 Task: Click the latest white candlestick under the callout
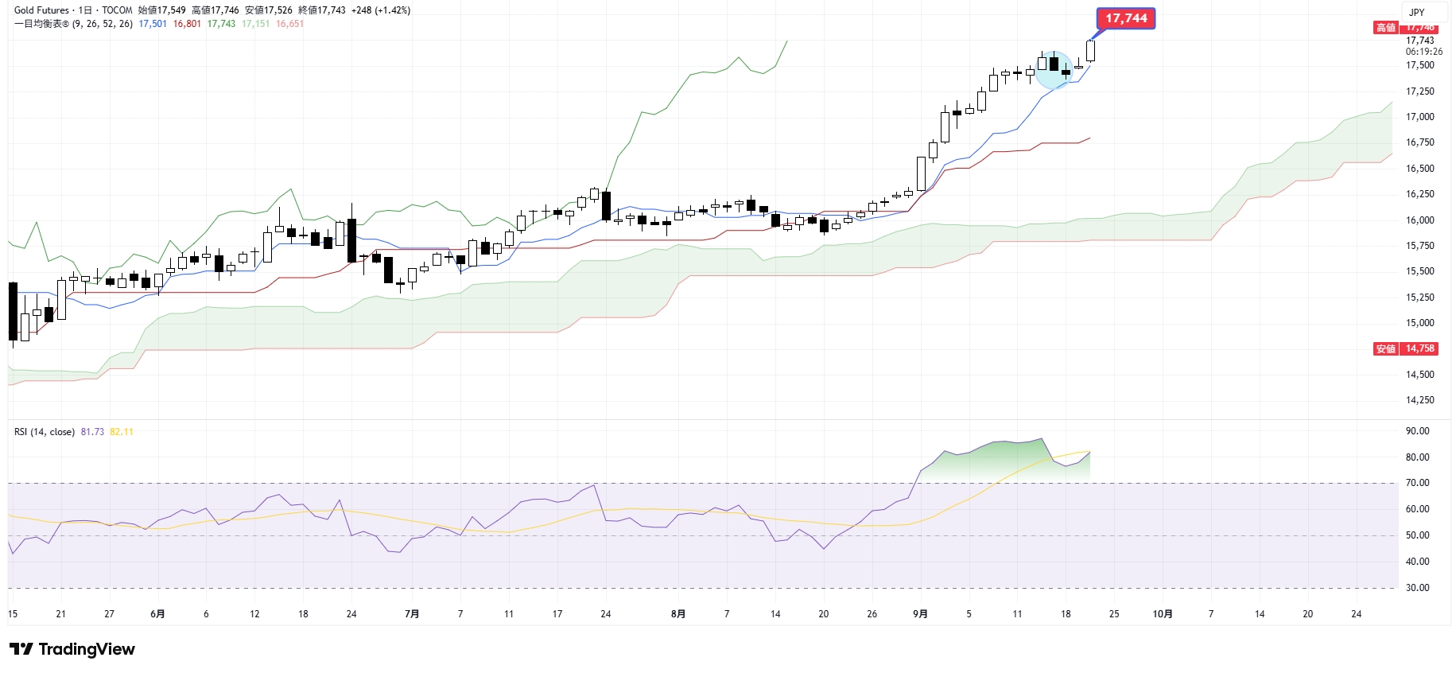(x=1090, y=50)
